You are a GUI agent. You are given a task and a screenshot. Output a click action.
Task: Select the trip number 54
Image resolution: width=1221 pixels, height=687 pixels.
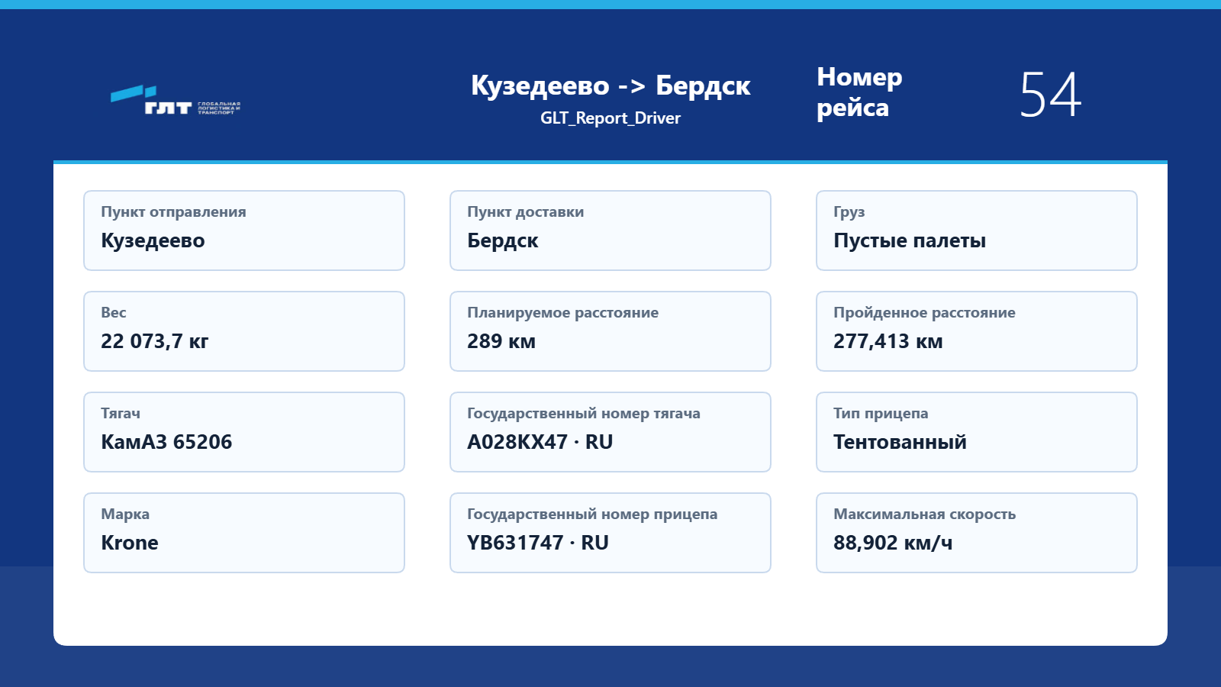tap(1051, 95)
